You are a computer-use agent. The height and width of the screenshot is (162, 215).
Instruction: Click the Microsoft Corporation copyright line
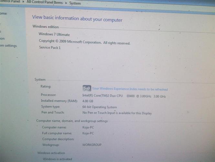(x=84, y=42)
